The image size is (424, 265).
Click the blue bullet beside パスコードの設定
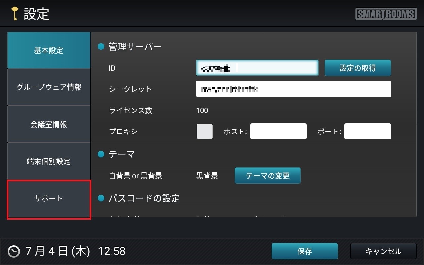point(101,198)
